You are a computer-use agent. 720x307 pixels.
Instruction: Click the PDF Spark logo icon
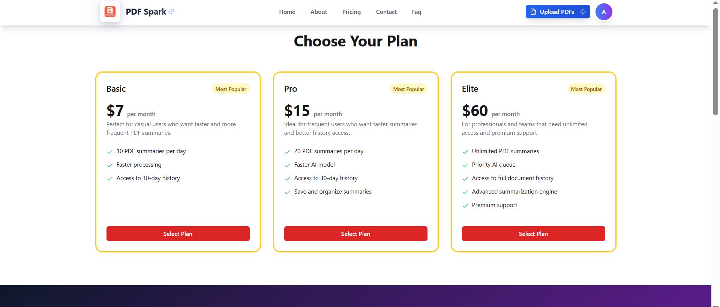pos(110,12)
